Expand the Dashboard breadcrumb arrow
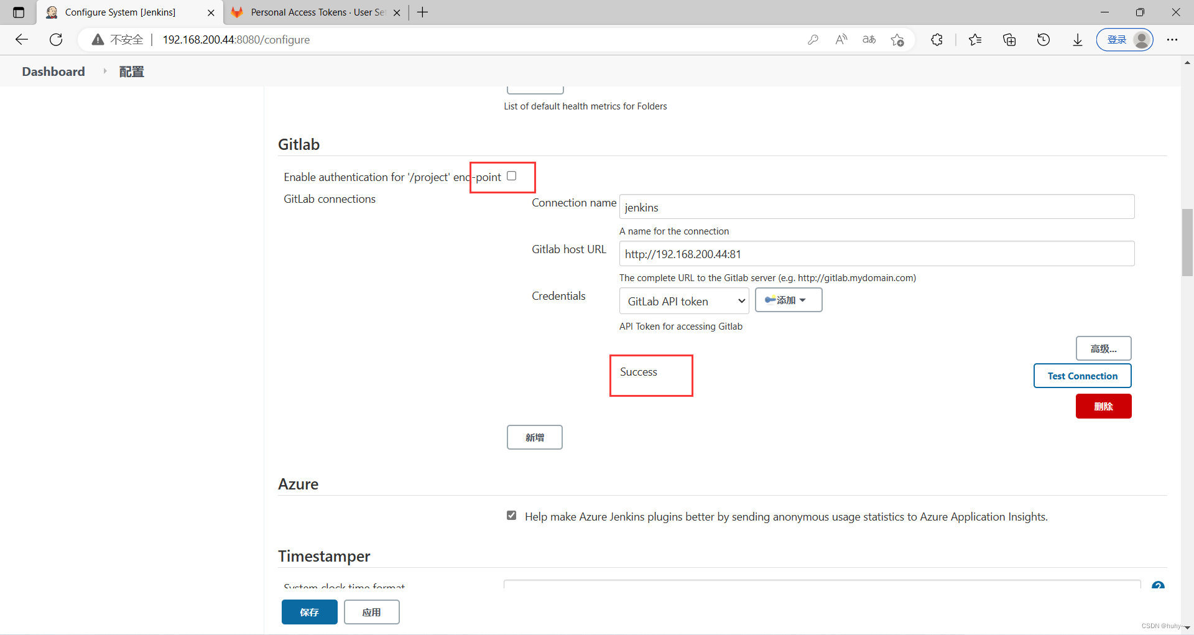The height and width of the screenshot is (635, 1194). [104, 72]
